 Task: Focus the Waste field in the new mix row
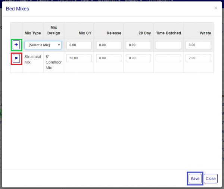[198, 45]
